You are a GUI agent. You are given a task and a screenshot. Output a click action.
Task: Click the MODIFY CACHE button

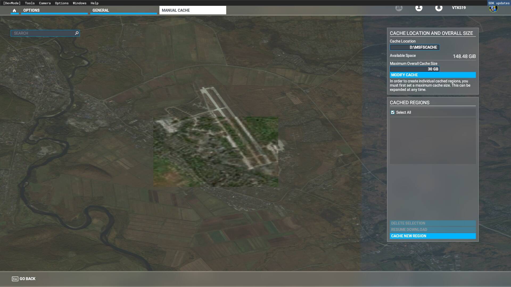[433, 75]
